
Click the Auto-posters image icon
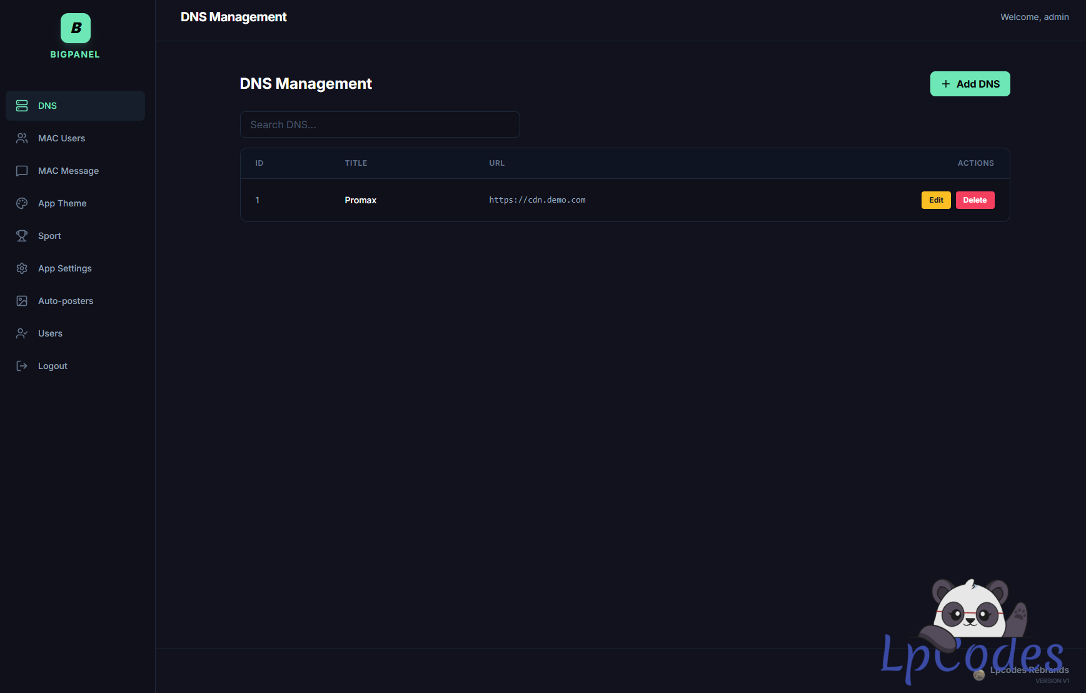22,301
